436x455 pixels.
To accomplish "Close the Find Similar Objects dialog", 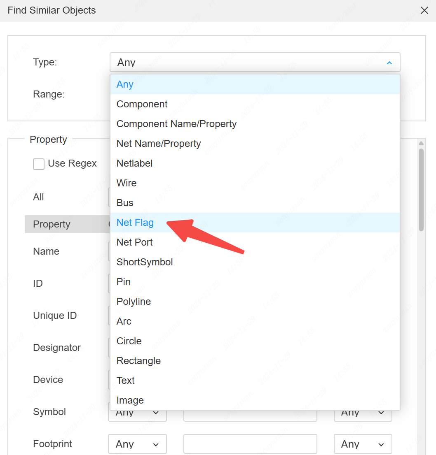I will pyautogui.click(x=424, y=11).
